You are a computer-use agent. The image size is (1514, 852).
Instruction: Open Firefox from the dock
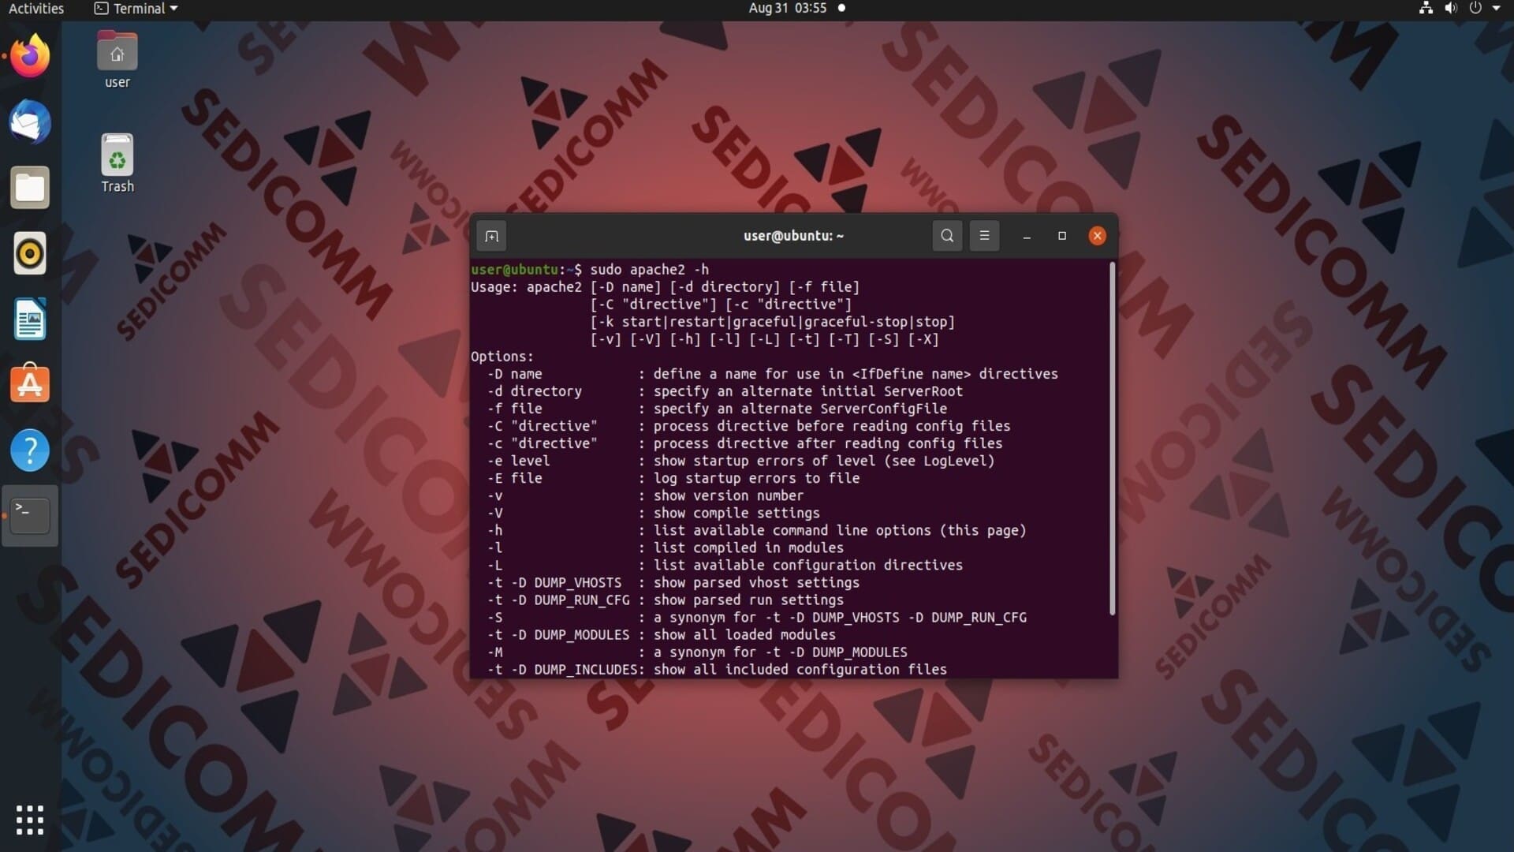tap(30, 56)
